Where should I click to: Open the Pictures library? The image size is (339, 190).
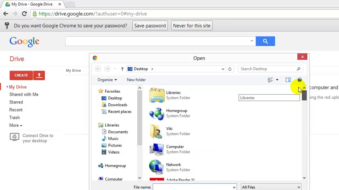click(x=112, y=145)
